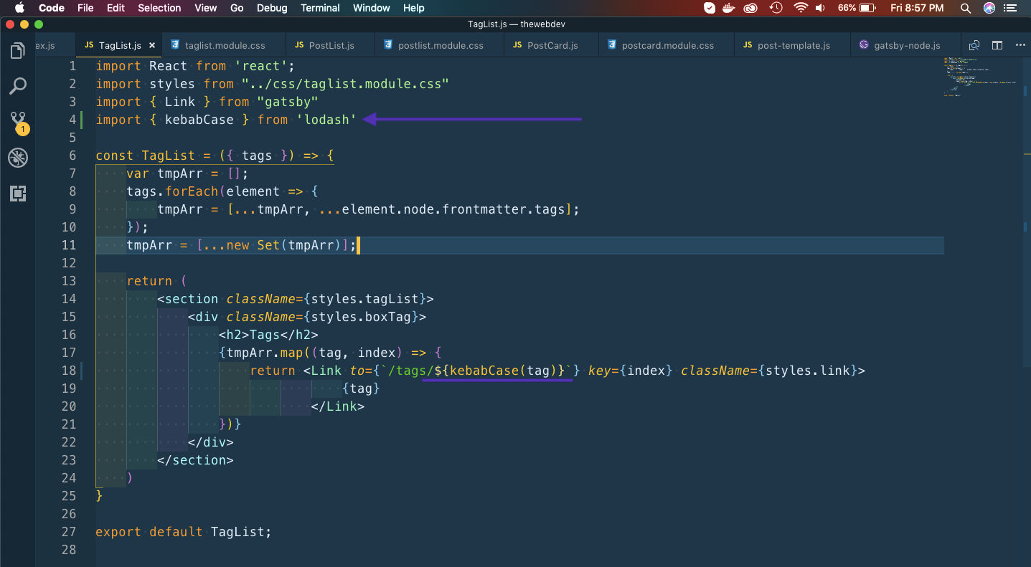The image size is (1031, 567).
Task: Click the "gatsby" import string on line 3
Action: click(x=288, y=102)
